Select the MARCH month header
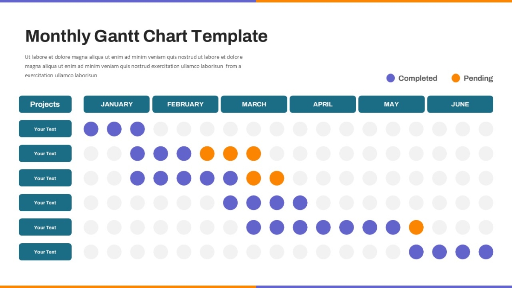The width and height of the screenshot is (512, 288). (254, 104)
